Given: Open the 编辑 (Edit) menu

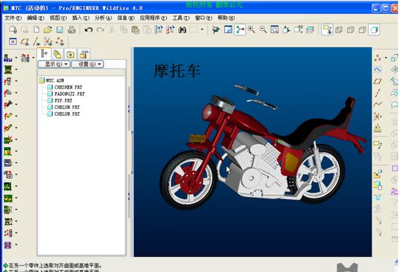Looking at the screenshot, I should pos(35,18).
